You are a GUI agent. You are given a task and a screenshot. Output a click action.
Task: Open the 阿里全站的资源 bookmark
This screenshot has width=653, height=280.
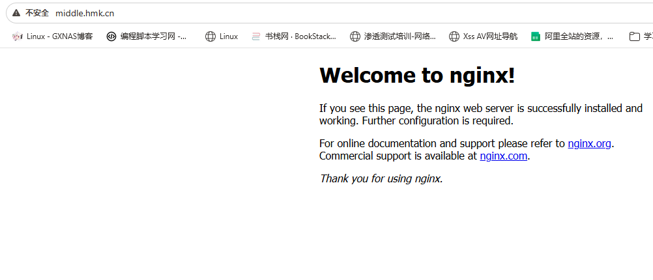(x=572, y=36)
